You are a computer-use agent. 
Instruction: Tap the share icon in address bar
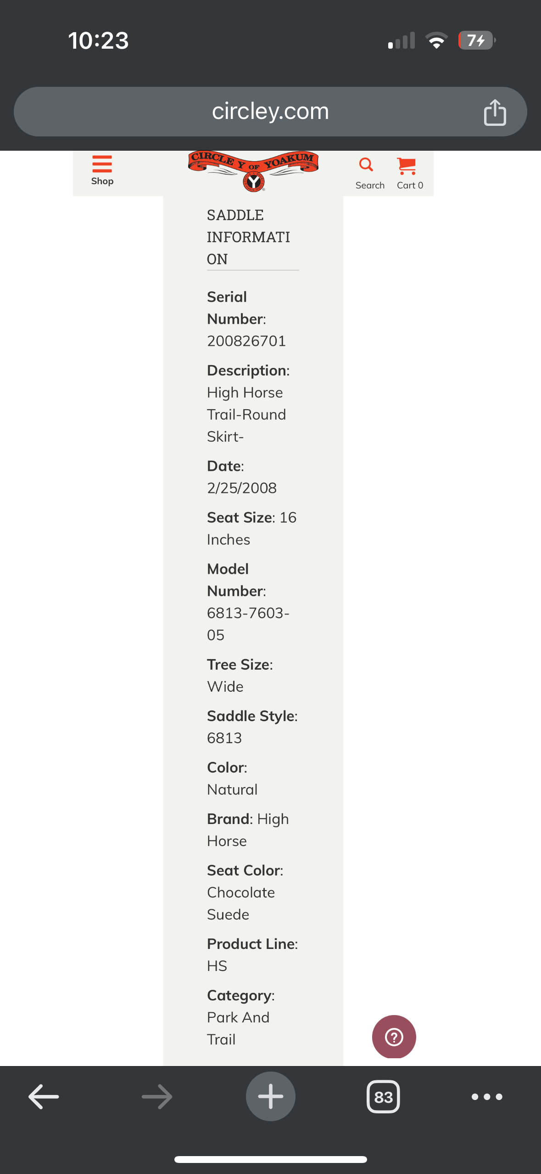pyautogui.click(x=495, y=112)
